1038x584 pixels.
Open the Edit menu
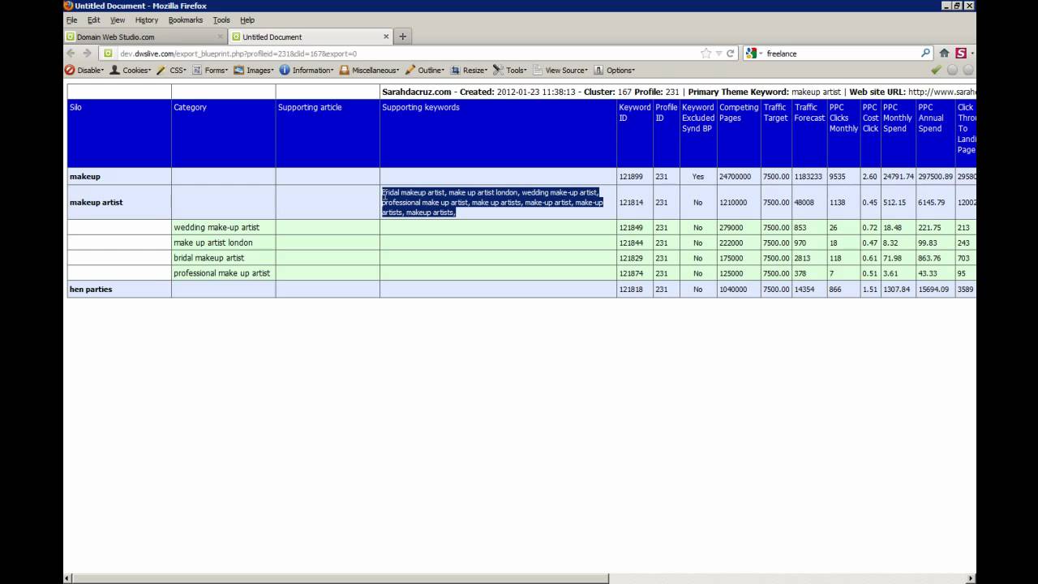(x=94, y=20)
